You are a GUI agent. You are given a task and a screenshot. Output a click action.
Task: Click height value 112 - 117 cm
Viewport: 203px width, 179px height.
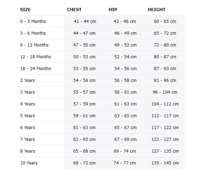(x=165, y=116)
